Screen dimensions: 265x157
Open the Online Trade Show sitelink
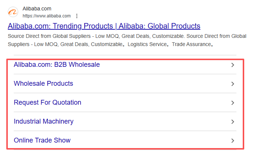pyautogui.click(x=42, y=140)
